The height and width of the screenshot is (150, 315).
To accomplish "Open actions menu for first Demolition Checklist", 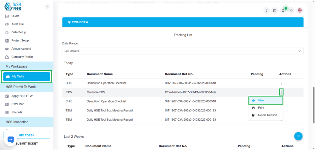I will [281, 83].
